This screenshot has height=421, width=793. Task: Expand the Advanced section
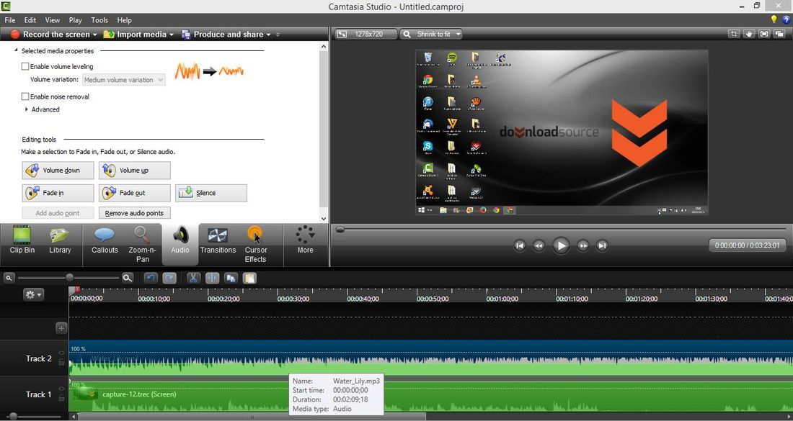pyautogui.click(x=26, y=109)
